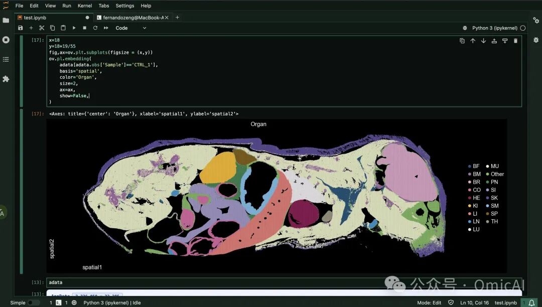Viewport: 542px width, 307px height.
Task: Insert a cell below the active cell
Action: 505,41
